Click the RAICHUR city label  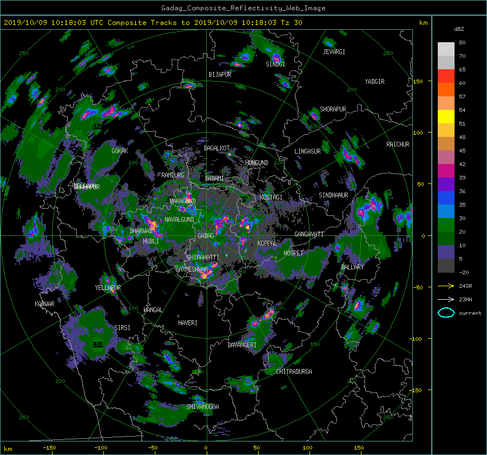coord(398,144)
